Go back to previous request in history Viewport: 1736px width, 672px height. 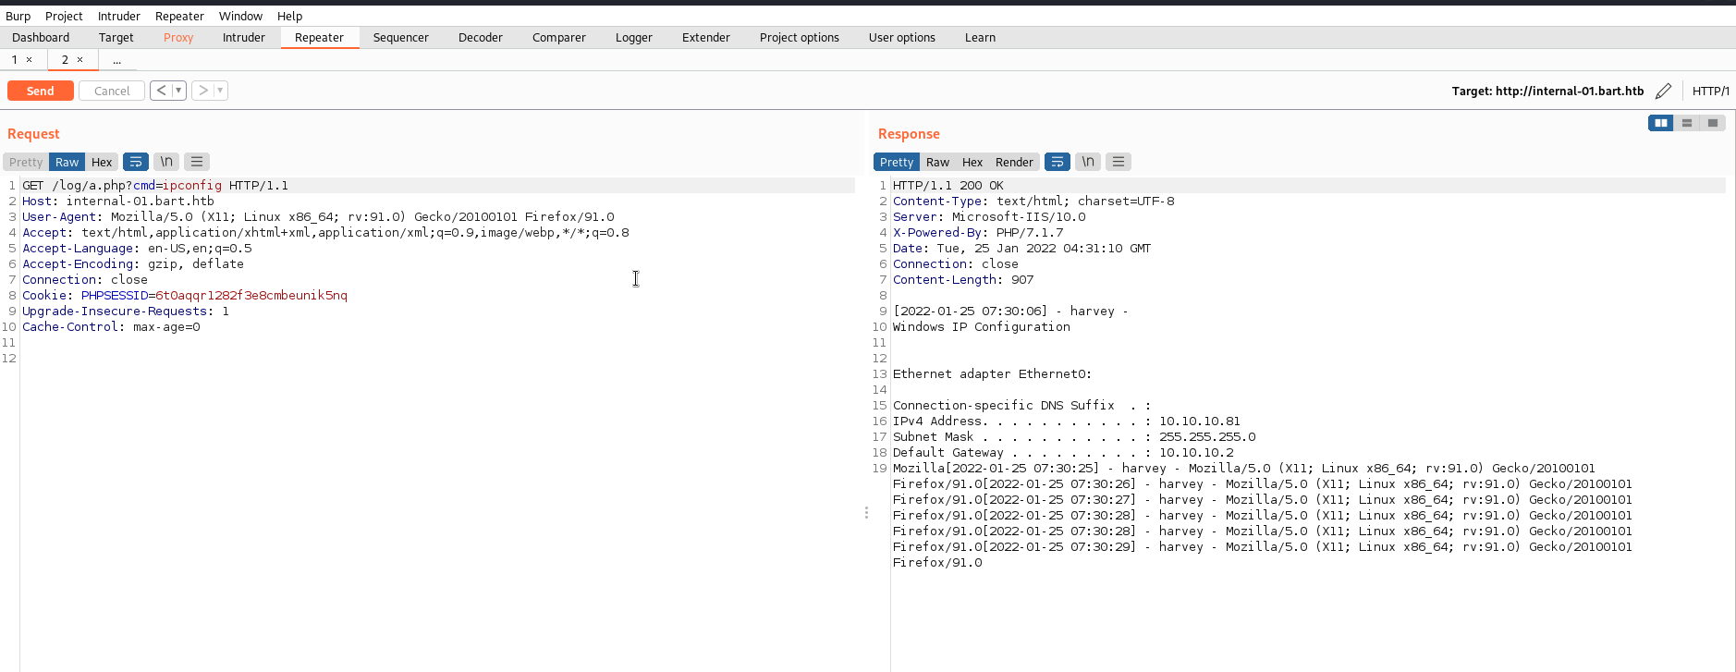pos(161,91)
